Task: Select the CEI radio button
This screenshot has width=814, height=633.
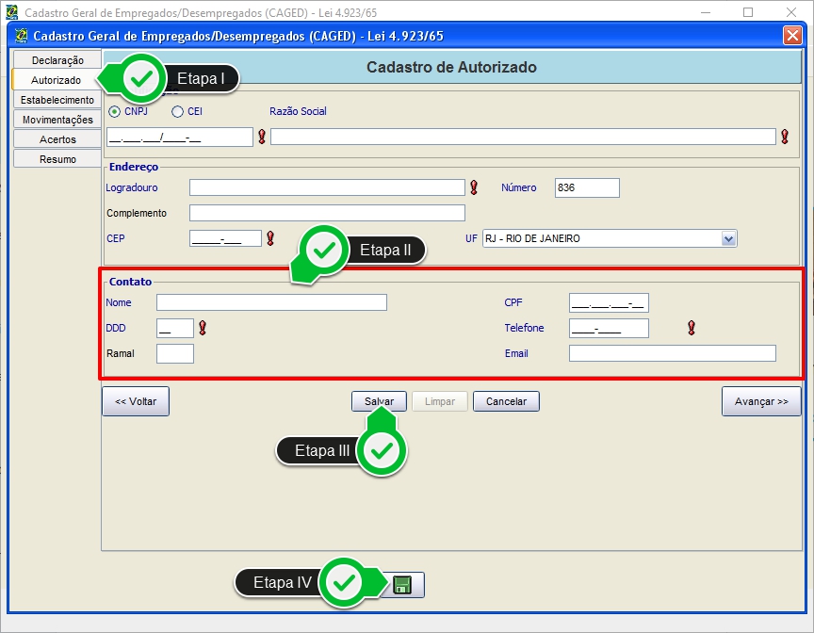Action: point(177,111)
